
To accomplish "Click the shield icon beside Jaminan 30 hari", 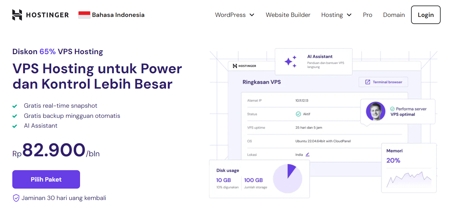I will click(x=16, y=198).
